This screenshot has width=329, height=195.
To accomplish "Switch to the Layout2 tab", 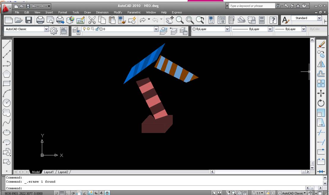I will 63,172.
